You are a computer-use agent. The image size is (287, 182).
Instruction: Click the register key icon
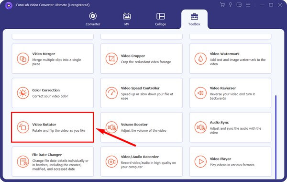(231, 5)
